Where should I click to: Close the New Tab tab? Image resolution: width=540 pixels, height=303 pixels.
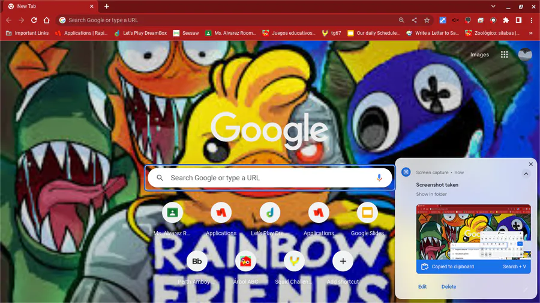[92, 6]
